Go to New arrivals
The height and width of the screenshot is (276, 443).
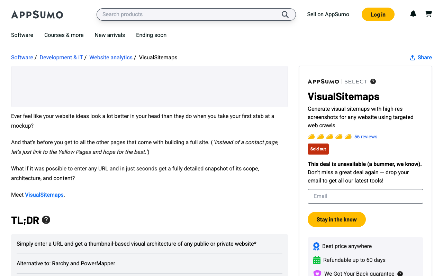[x=110, y=35]
